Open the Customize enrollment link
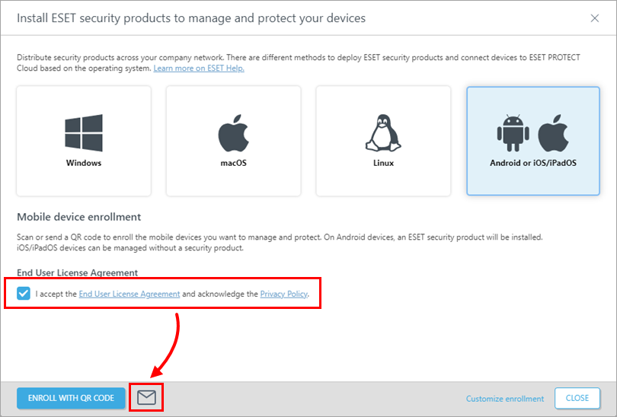Viewport: 617px width, 417px height. [x=505, y=398]
